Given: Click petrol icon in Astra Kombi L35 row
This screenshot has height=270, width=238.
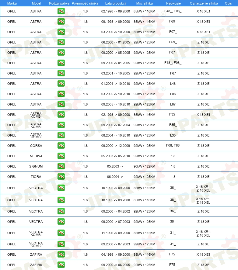Looking at the screenshot, I should tap(61, 135).
